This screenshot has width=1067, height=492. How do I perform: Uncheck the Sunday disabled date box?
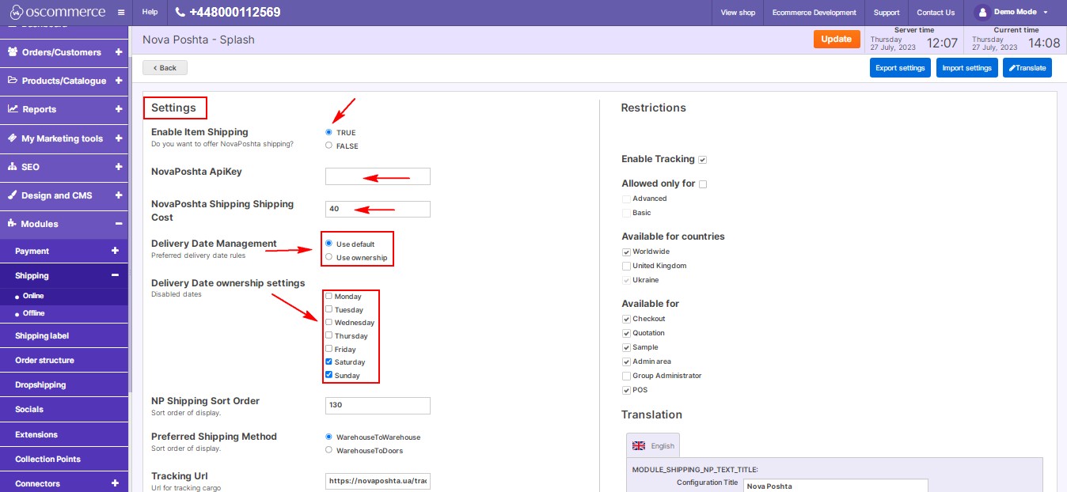click(328, 375)
